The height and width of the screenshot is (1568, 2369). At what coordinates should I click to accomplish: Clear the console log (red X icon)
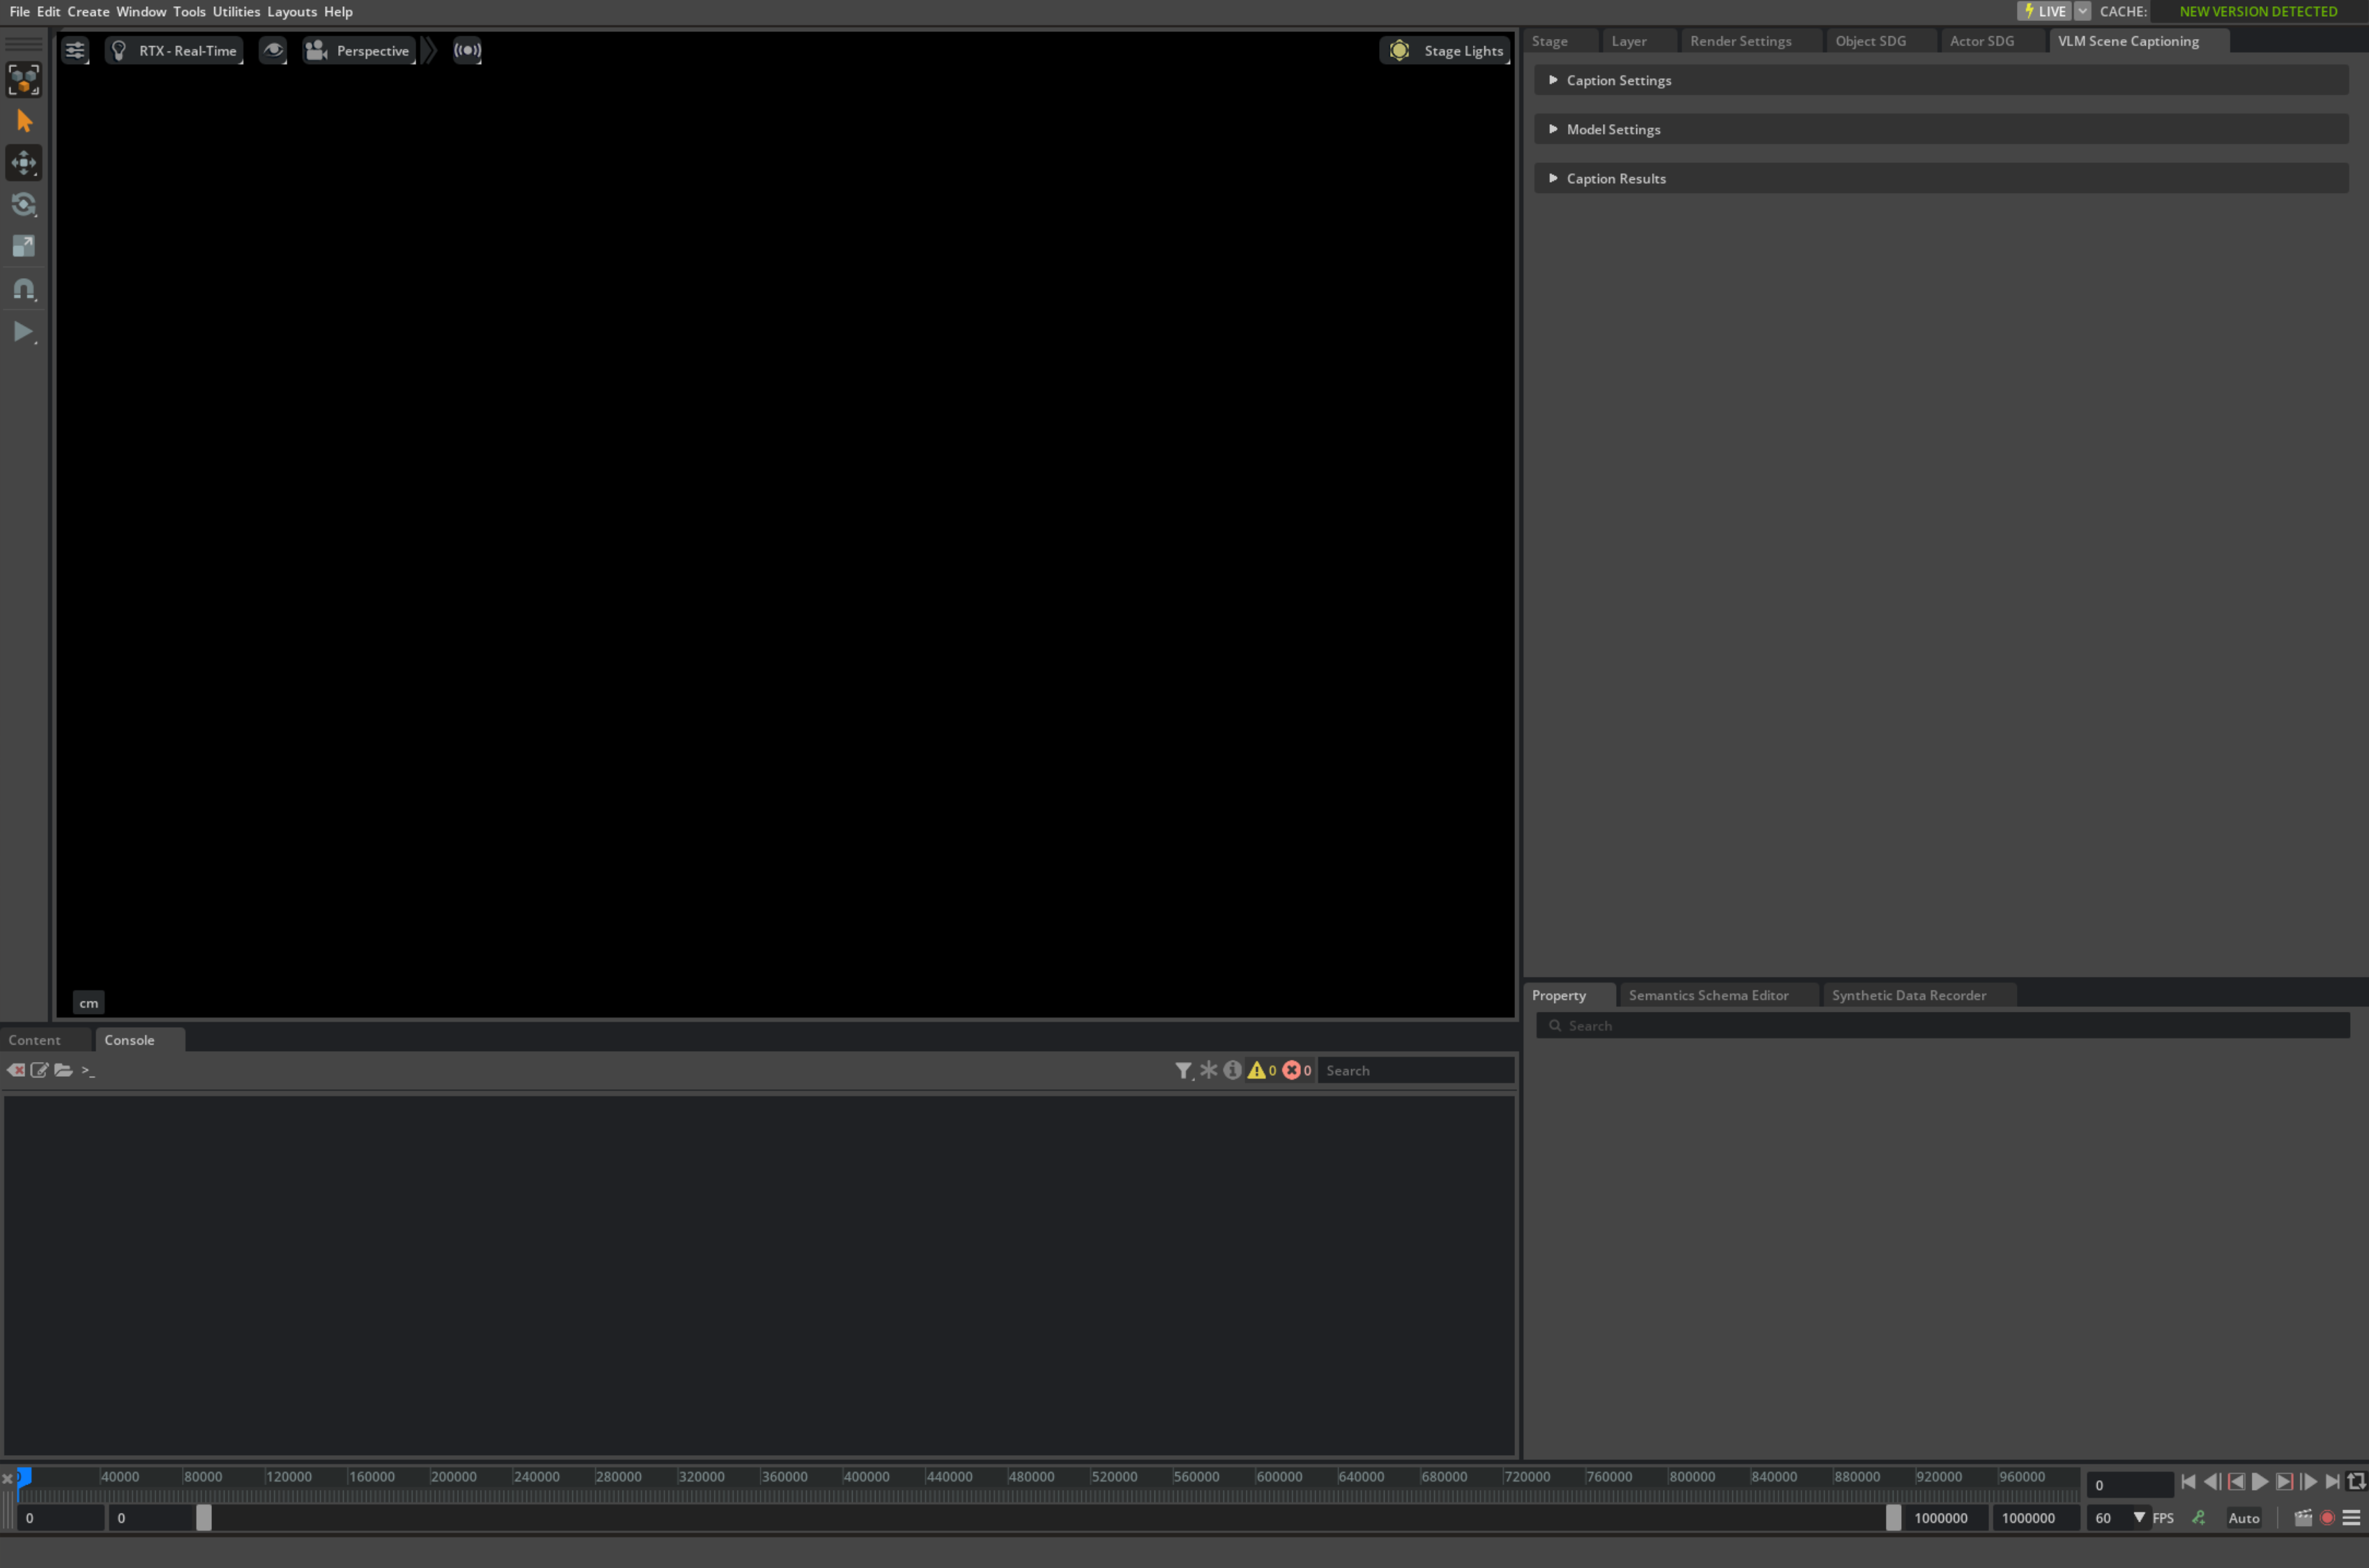pos(15,1070)
